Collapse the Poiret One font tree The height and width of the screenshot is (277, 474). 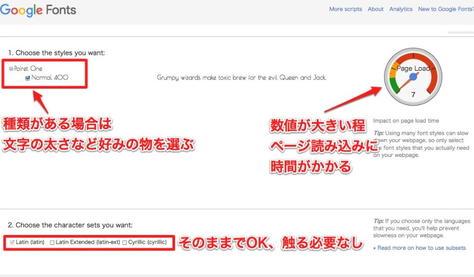click(11, 69)
